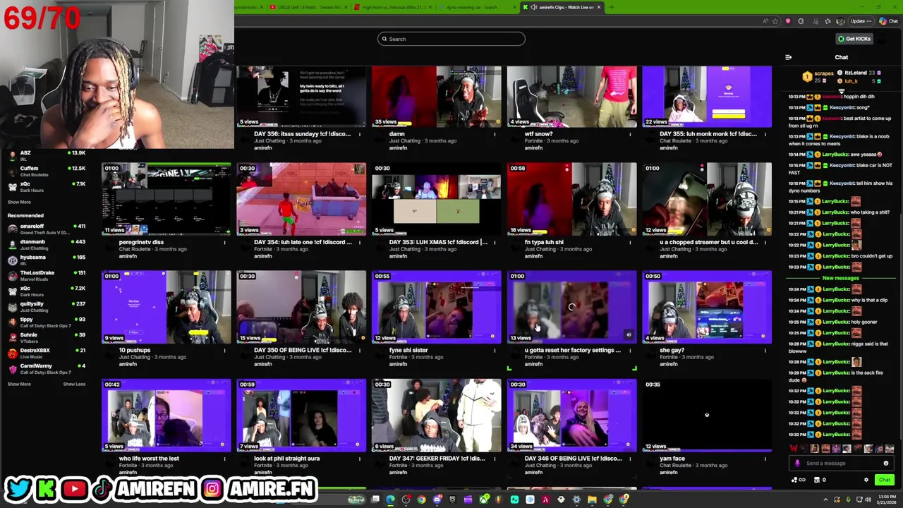Close the amirefn Clips browser tab
This screenshot has height=508, width=903.
coord(599,7)
